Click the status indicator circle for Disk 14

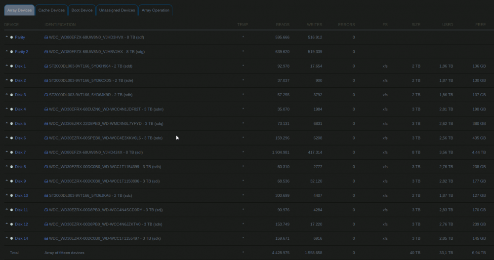(12, 239)
